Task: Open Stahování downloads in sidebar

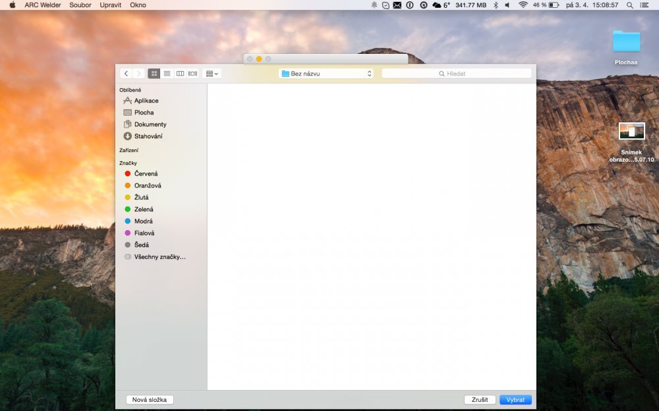Action: click(148, 136)
